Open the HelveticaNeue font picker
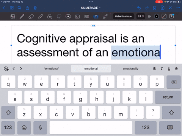 (123, 16)
